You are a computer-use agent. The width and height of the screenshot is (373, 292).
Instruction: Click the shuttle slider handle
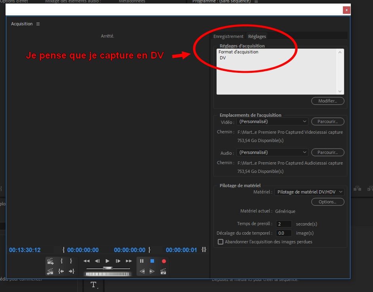click(x=107, y=268)
